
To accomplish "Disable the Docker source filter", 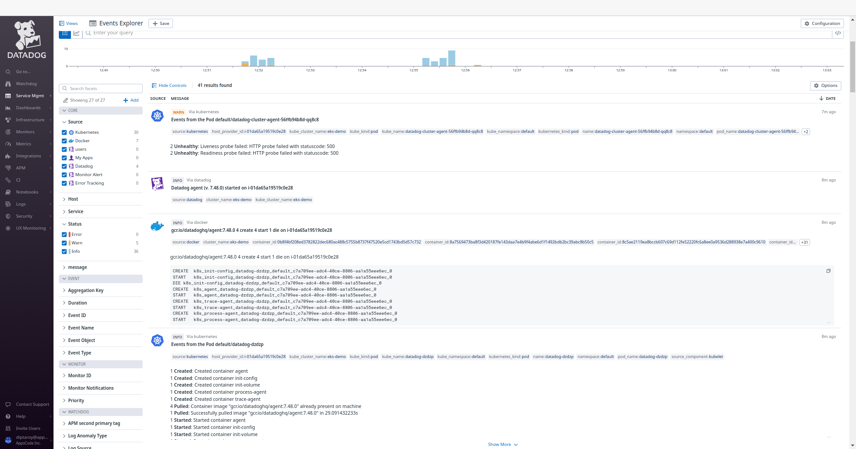I will coord(64,140).
